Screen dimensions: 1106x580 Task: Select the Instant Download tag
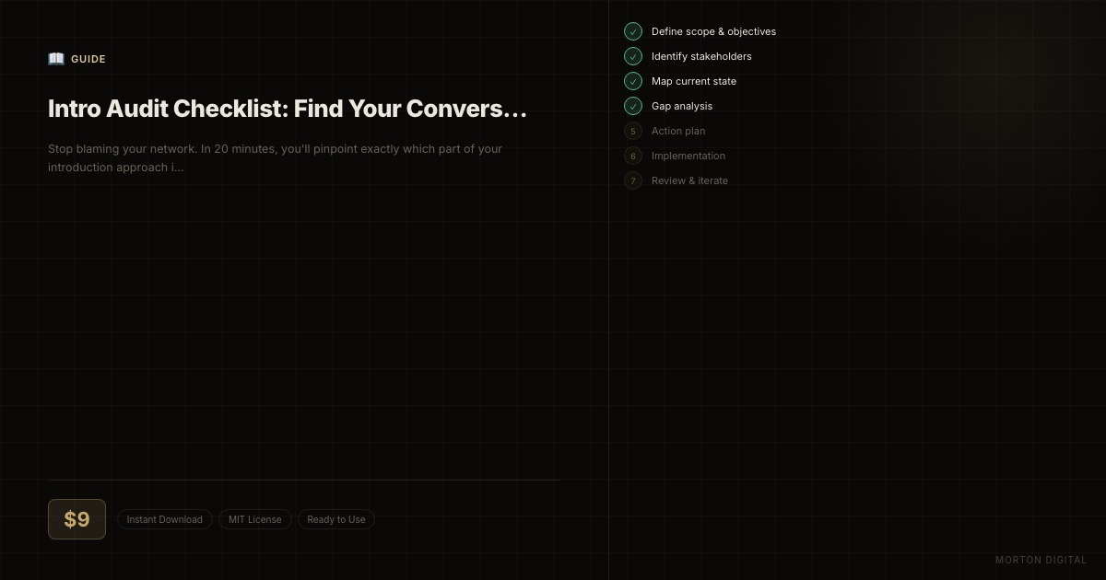(165, 519)
